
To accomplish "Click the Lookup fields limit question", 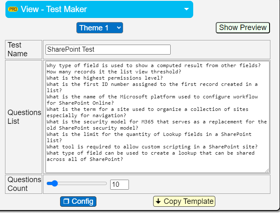I will coord(149,137).
